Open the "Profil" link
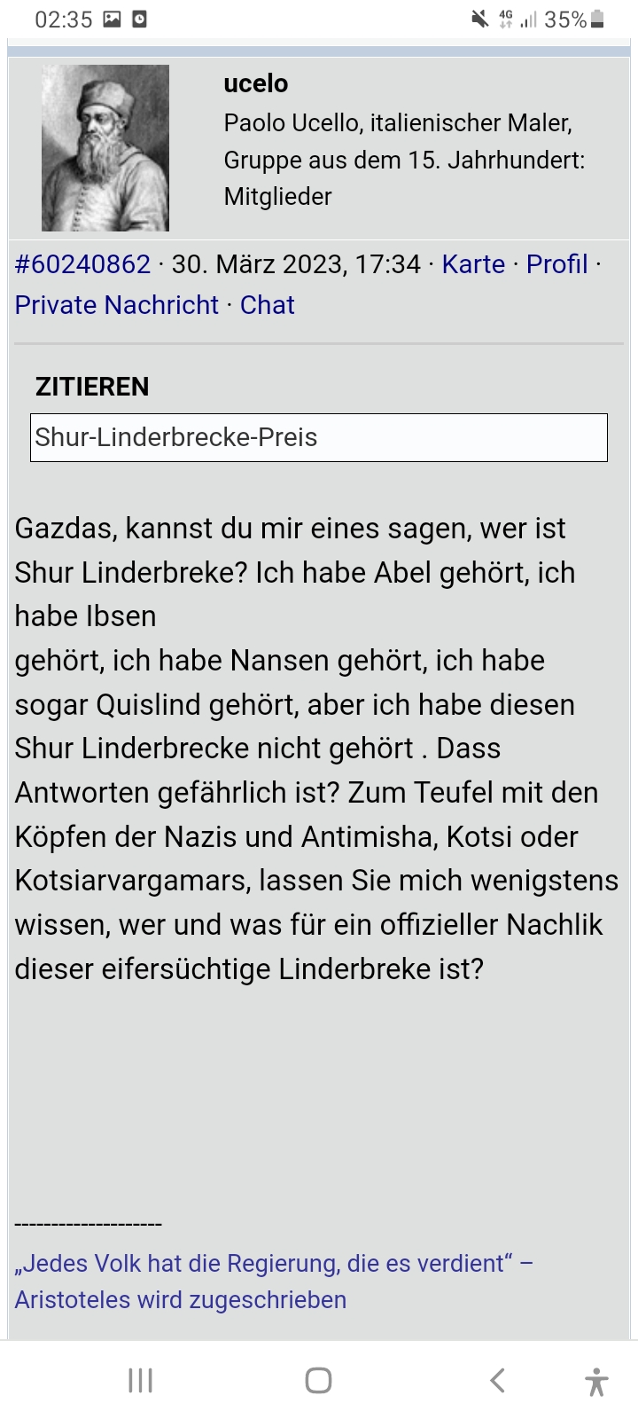638x1419 pixels. pos(556,263)
